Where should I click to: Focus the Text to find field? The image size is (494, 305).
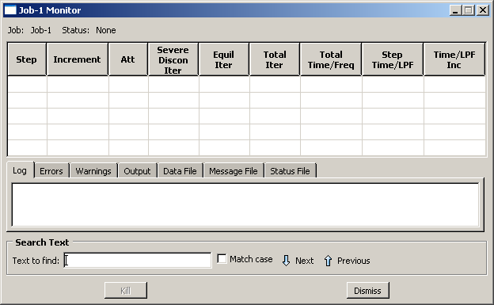coord(138,261)
